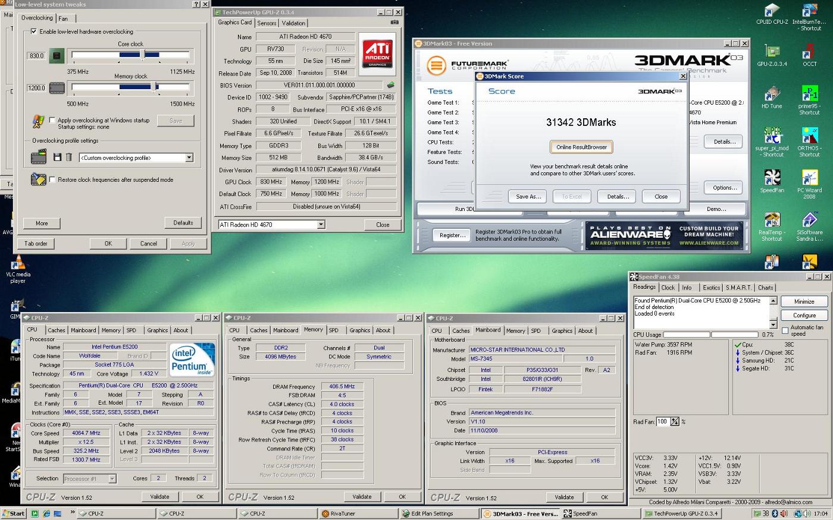Open the Graphics tab in CPU-Z Mainboard window
The width and height of the screenshot is (833, 520).
coord(562,330)
